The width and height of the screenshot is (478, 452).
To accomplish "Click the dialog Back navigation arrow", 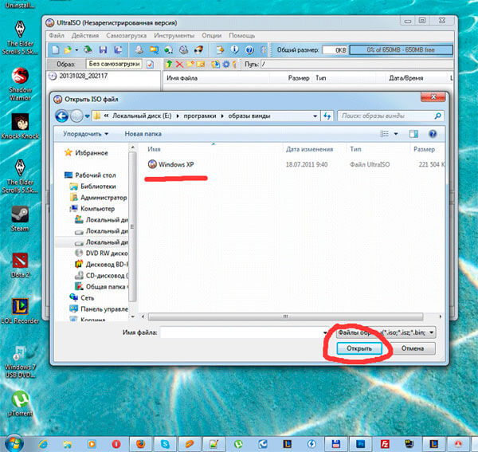I will (62, 116).
